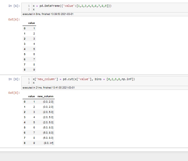Click value 6 in Out[8] table
188x161 pixels.
click(x=34, y=127)
